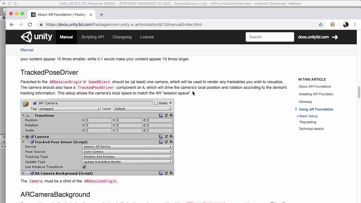This screenshot has width=361, height=203.
Task: Open the Static dropdown arrow
Action: 171,103
